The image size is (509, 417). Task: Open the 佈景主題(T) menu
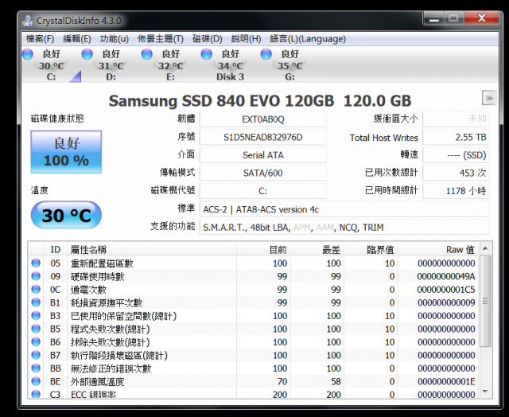(161, 39)
